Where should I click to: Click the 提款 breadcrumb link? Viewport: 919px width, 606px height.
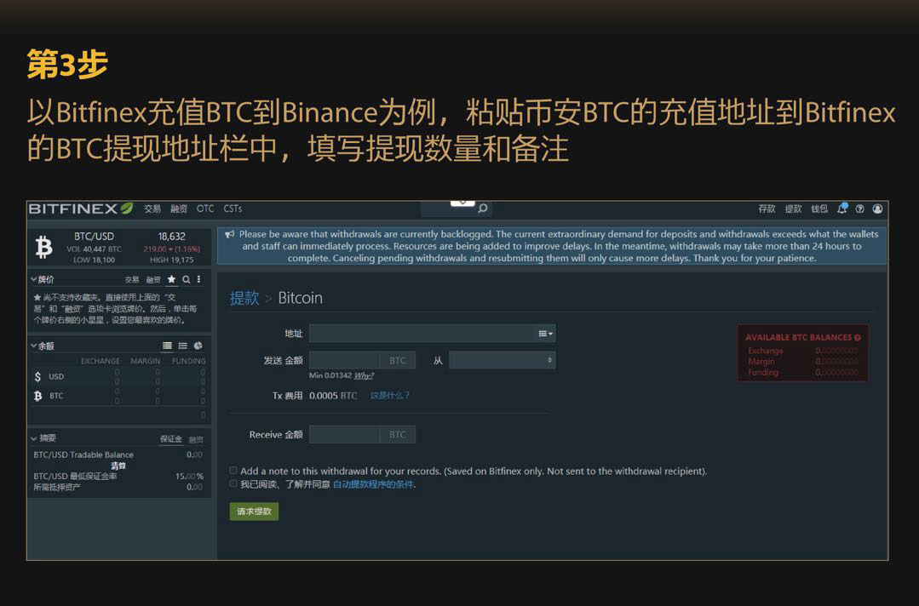pos(244,298)
